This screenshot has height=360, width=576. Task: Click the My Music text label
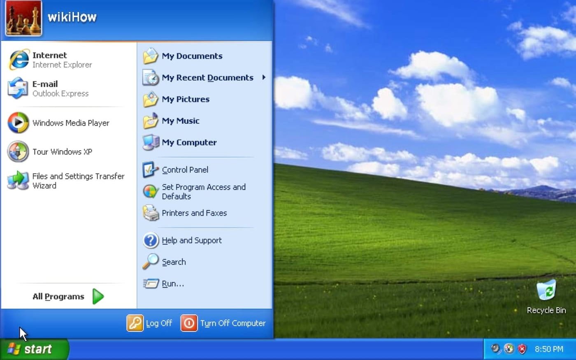(181, 121)
